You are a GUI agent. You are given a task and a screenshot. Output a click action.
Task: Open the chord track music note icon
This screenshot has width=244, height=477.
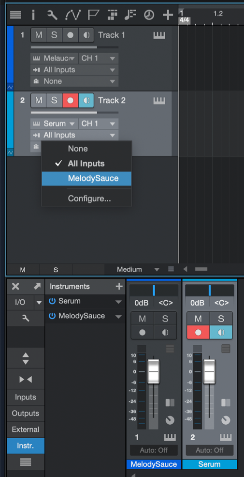(x=130, y=15)
